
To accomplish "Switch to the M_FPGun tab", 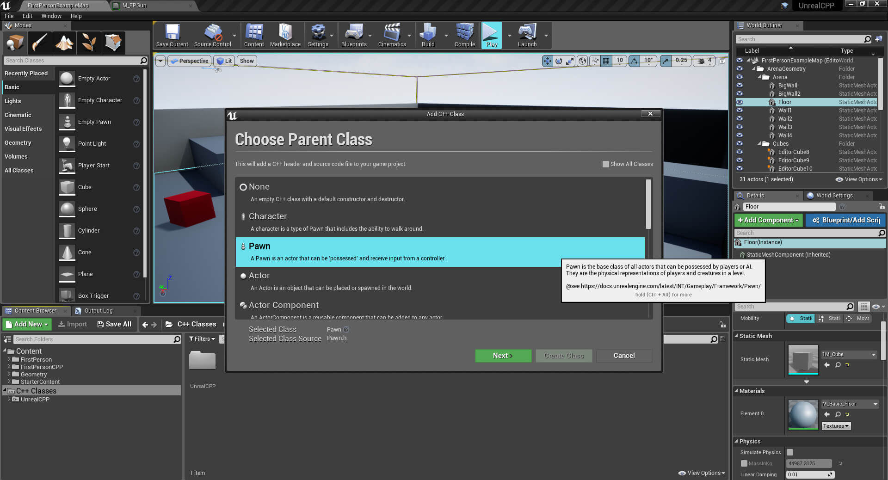I will [x=134, y=6].
